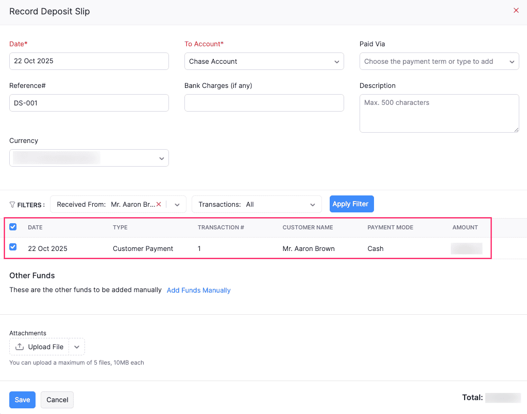Click the upload arrow icon in Attachments
Image resolution: width=527 pixels, height=414 pixels.
(x=20, y=347)
